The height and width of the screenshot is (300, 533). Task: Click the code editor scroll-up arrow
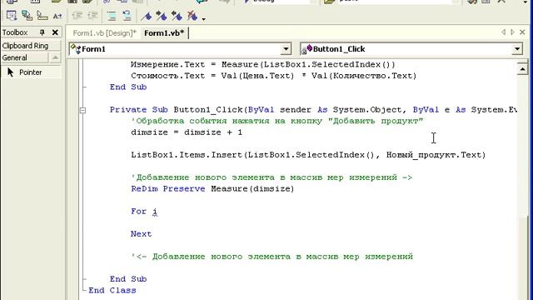(x=522, y=69)
